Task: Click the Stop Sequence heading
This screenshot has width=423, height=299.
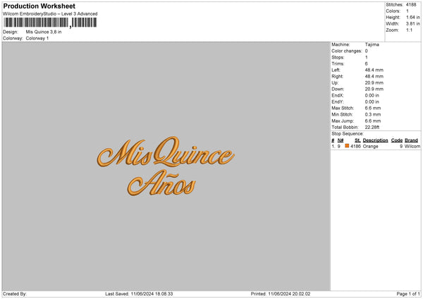Action: pos(348,134)
